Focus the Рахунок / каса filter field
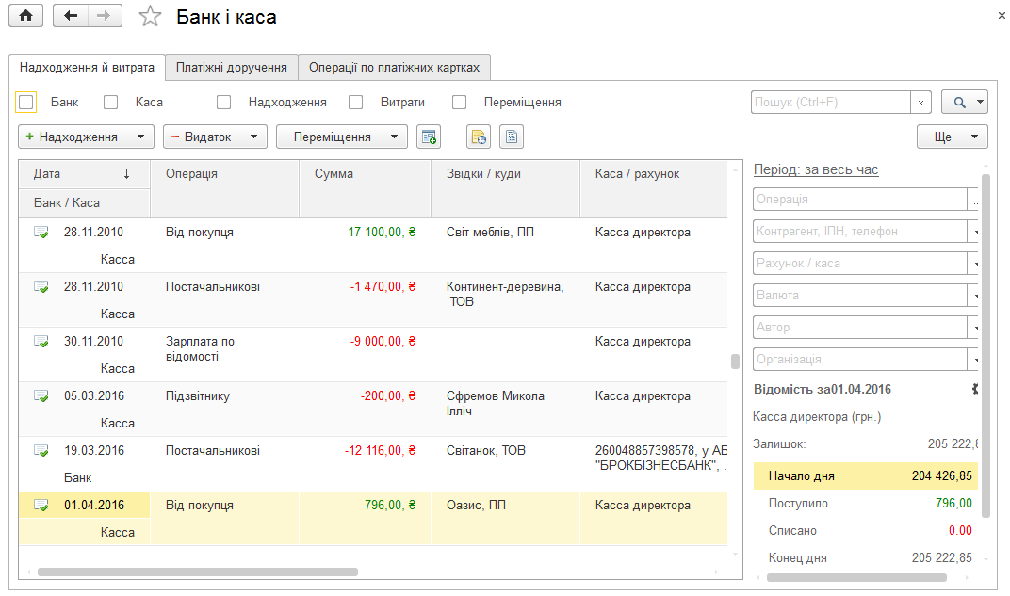The height and width of the screenshot is (596, 1010). pyautogui.click(x=860, y=264)
